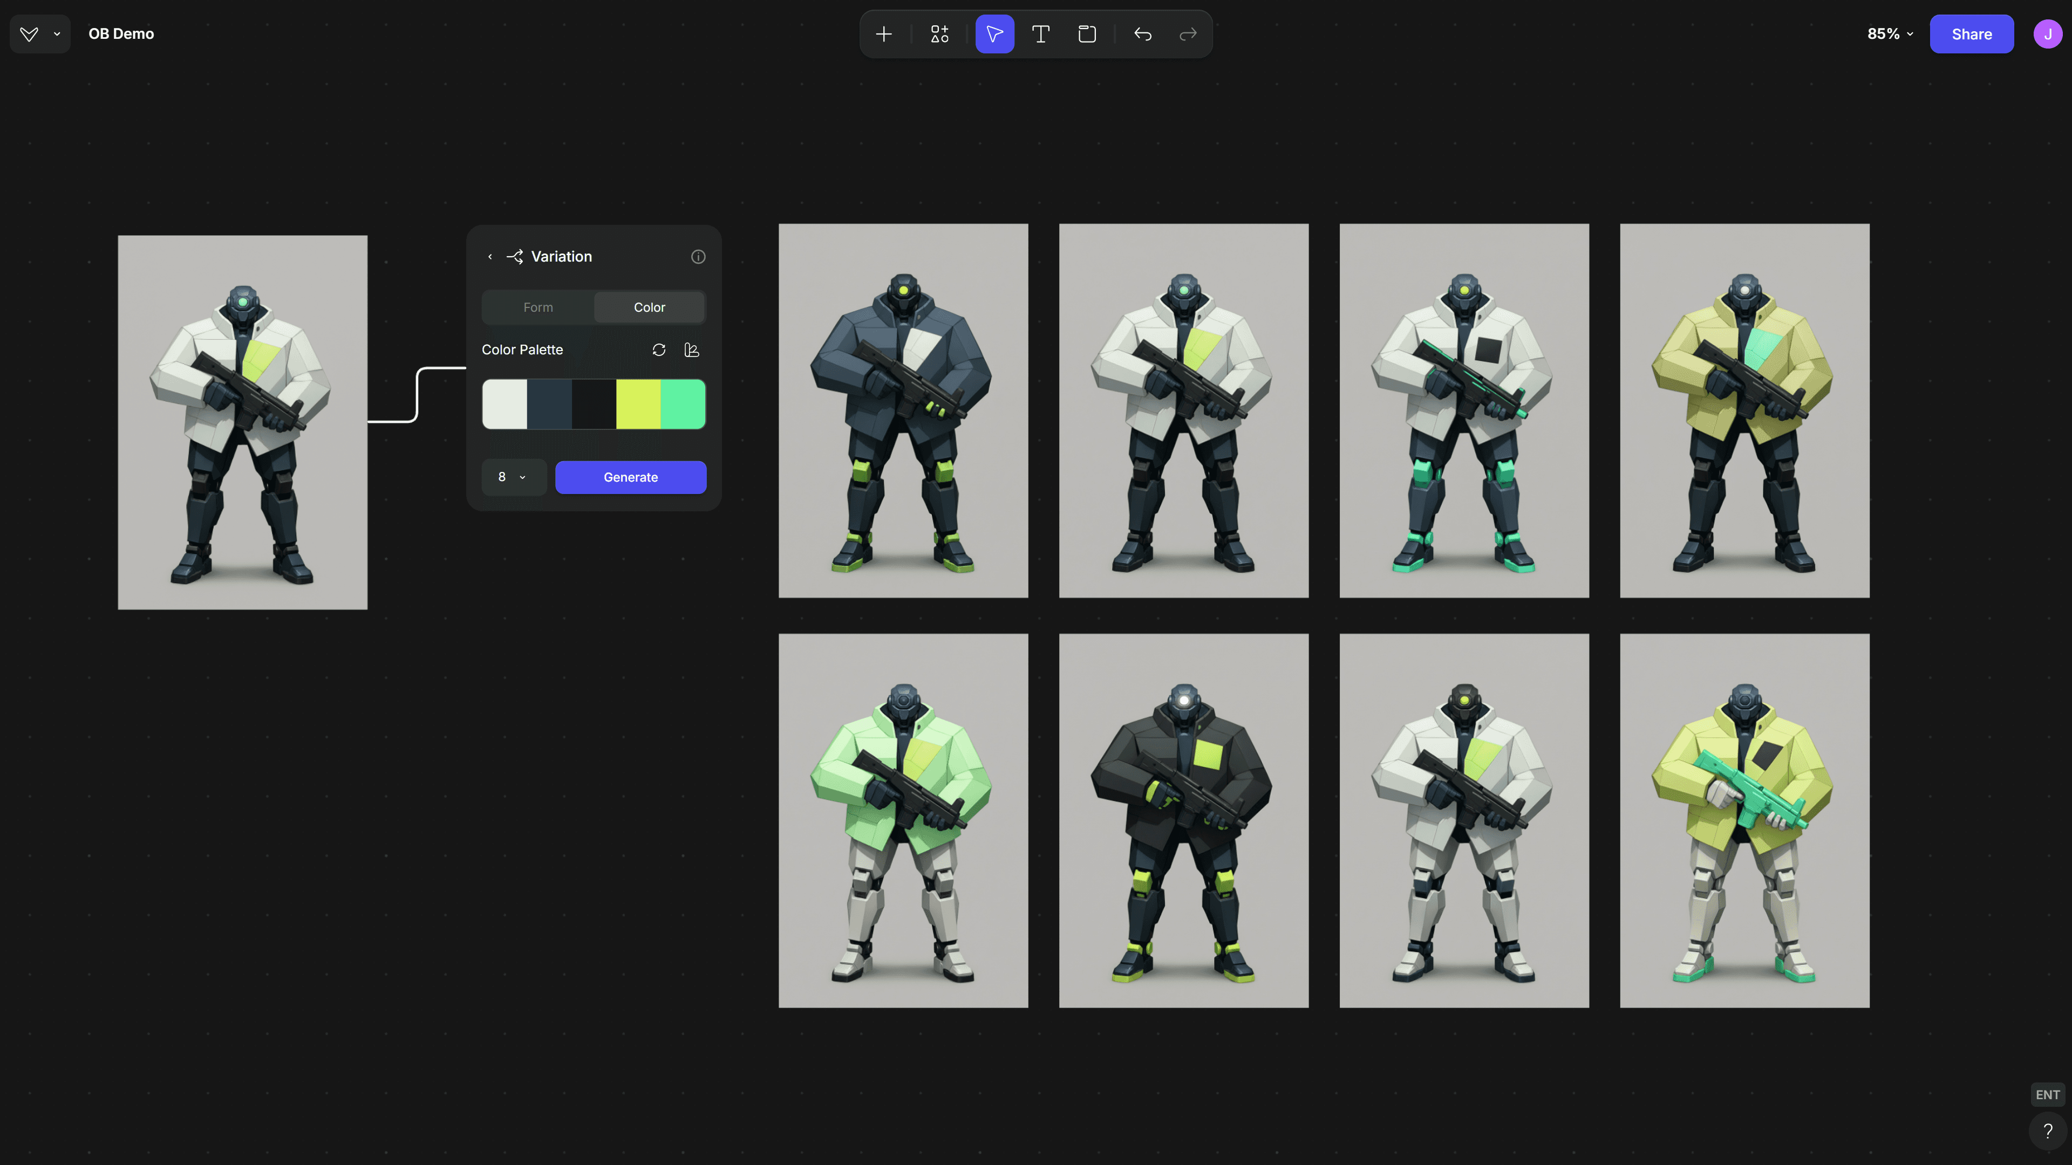Switch to the Form tab
2072x1165 pixels.
[538, 307]
